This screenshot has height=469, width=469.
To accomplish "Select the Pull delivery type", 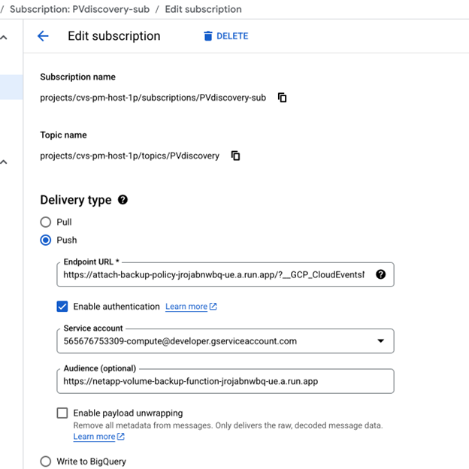I will [46, 222].
